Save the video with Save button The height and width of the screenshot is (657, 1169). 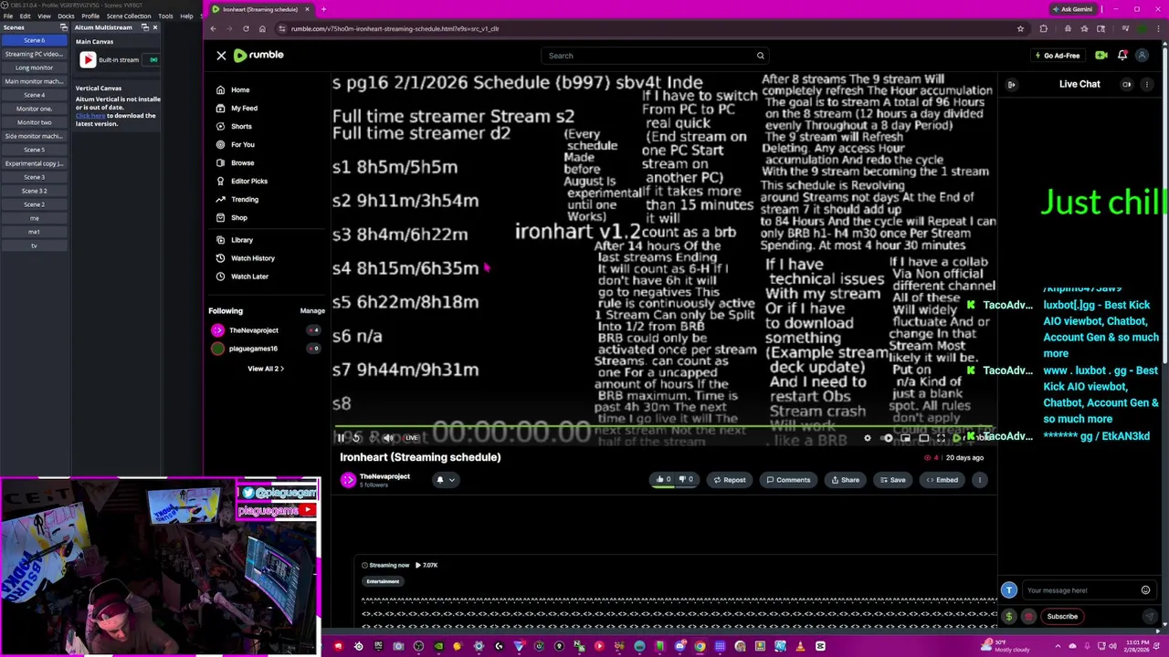pos(892,480)
